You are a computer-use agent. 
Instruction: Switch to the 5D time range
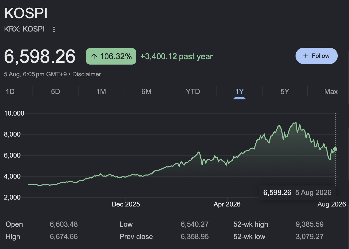pos(56,91)
